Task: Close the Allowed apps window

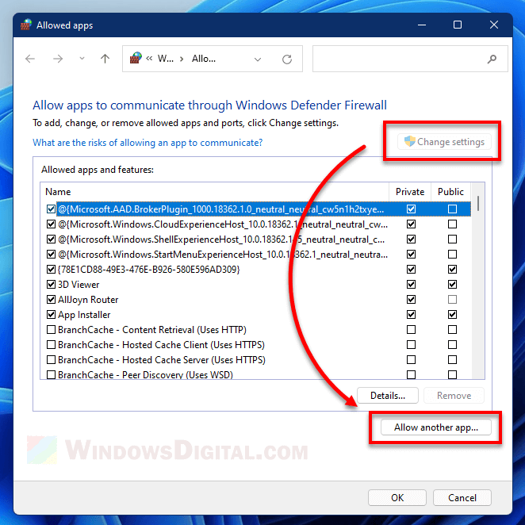Action: click(494, 25)
